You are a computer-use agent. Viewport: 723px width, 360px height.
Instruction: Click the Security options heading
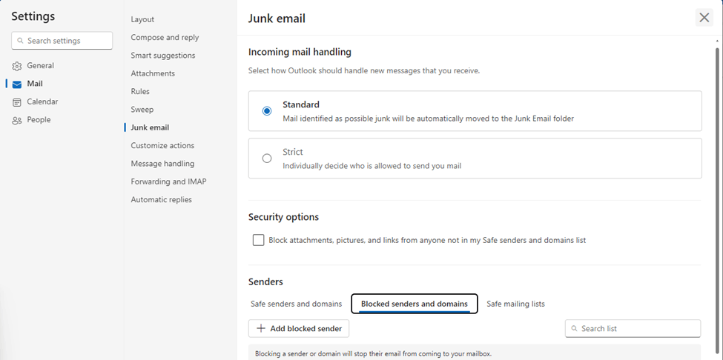[283, 217]
